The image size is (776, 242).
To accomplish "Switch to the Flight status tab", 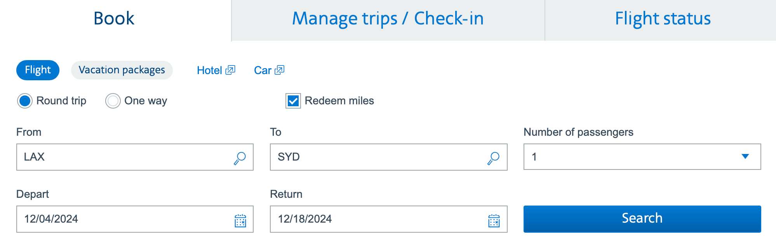I will pos(663,19).
